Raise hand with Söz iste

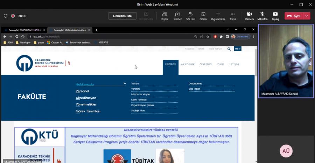click(190, 16)
